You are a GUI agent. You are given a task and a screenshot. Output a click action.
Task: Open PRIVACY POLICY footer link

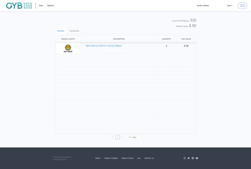coord(128,158)
